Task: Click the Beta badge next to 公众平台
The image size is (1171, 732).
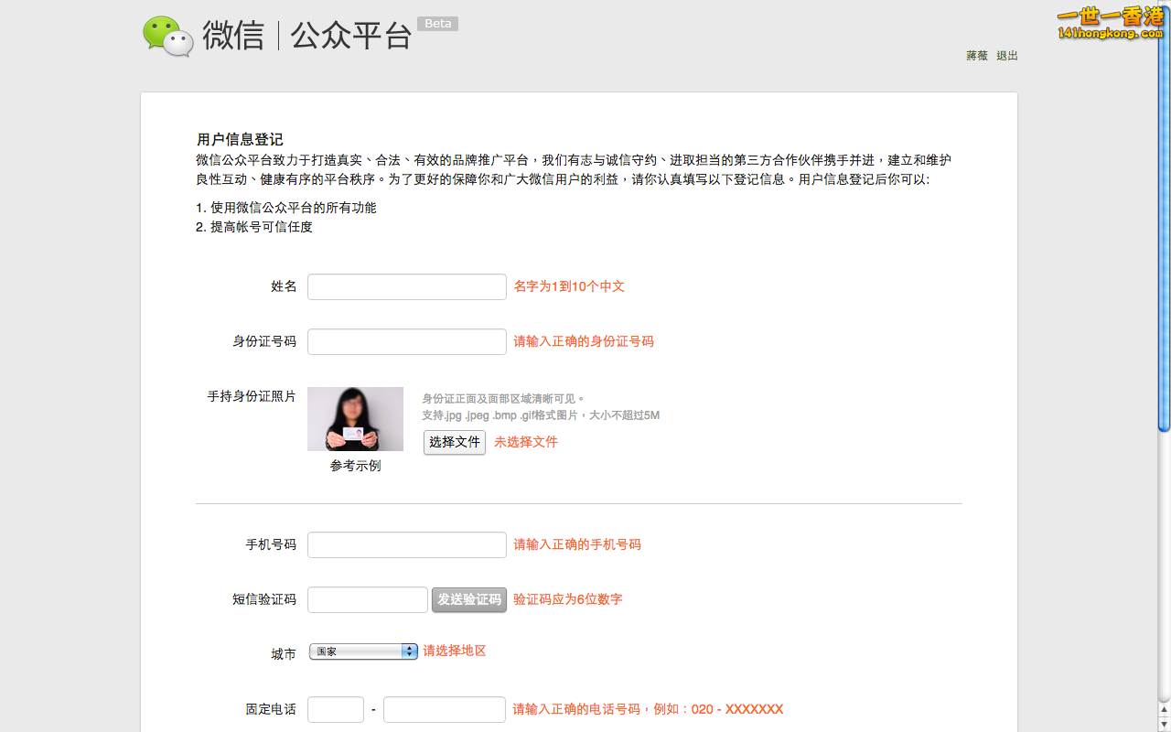Action: click(437, 24)
